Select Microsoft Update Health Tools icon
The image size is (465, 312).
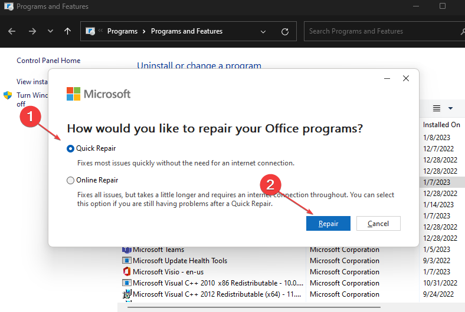(x=126, y=261)
